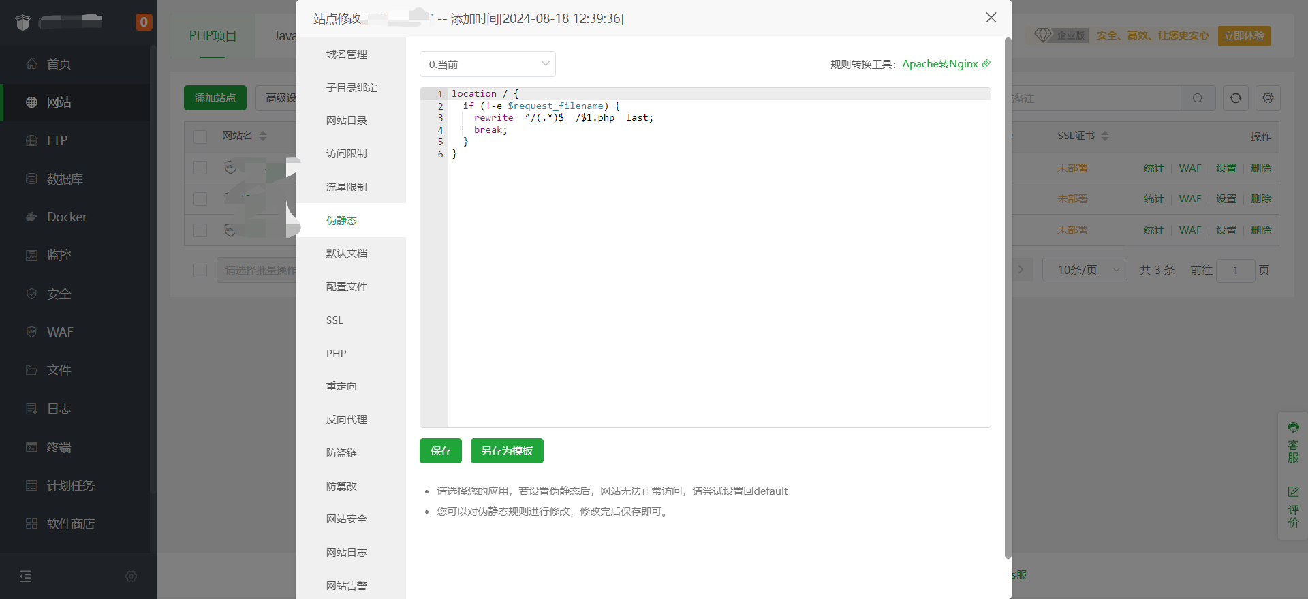Expand the '0.当前' rewrite template dropdown

(x=487, y=64)
